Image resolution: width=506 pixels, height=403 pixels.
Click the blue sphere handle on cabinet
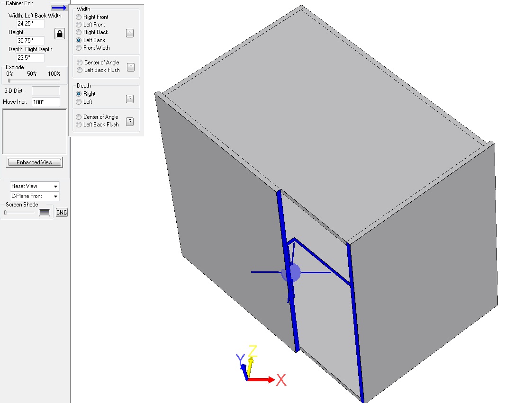291,273
